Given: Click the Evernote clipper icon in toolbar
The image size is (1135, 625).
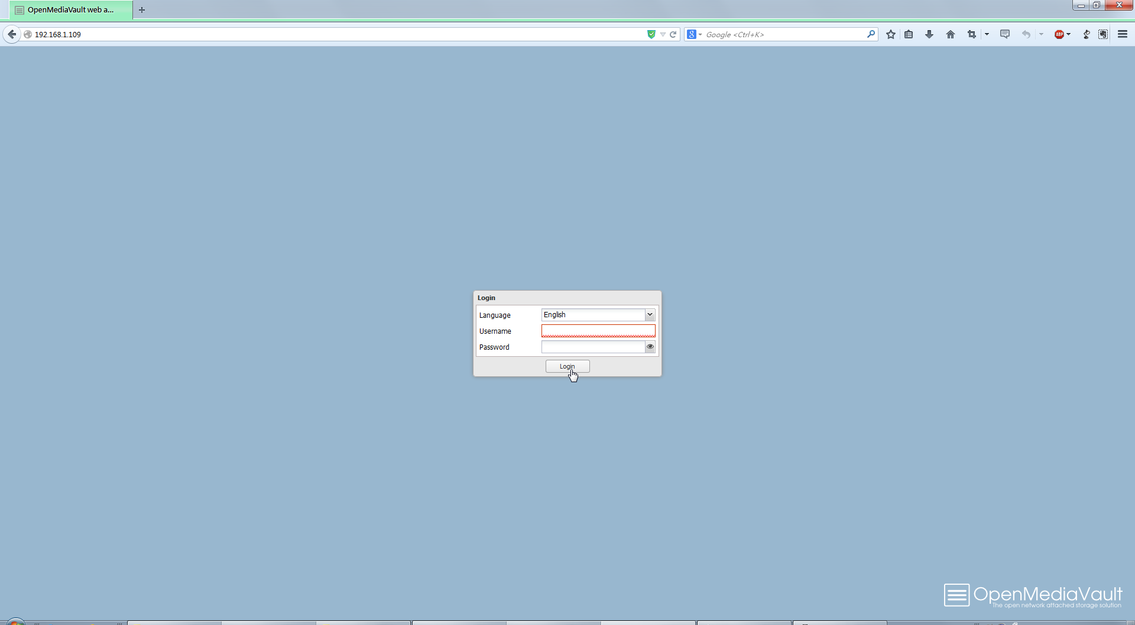Looking at the screenshot, I should (1103, 34).
